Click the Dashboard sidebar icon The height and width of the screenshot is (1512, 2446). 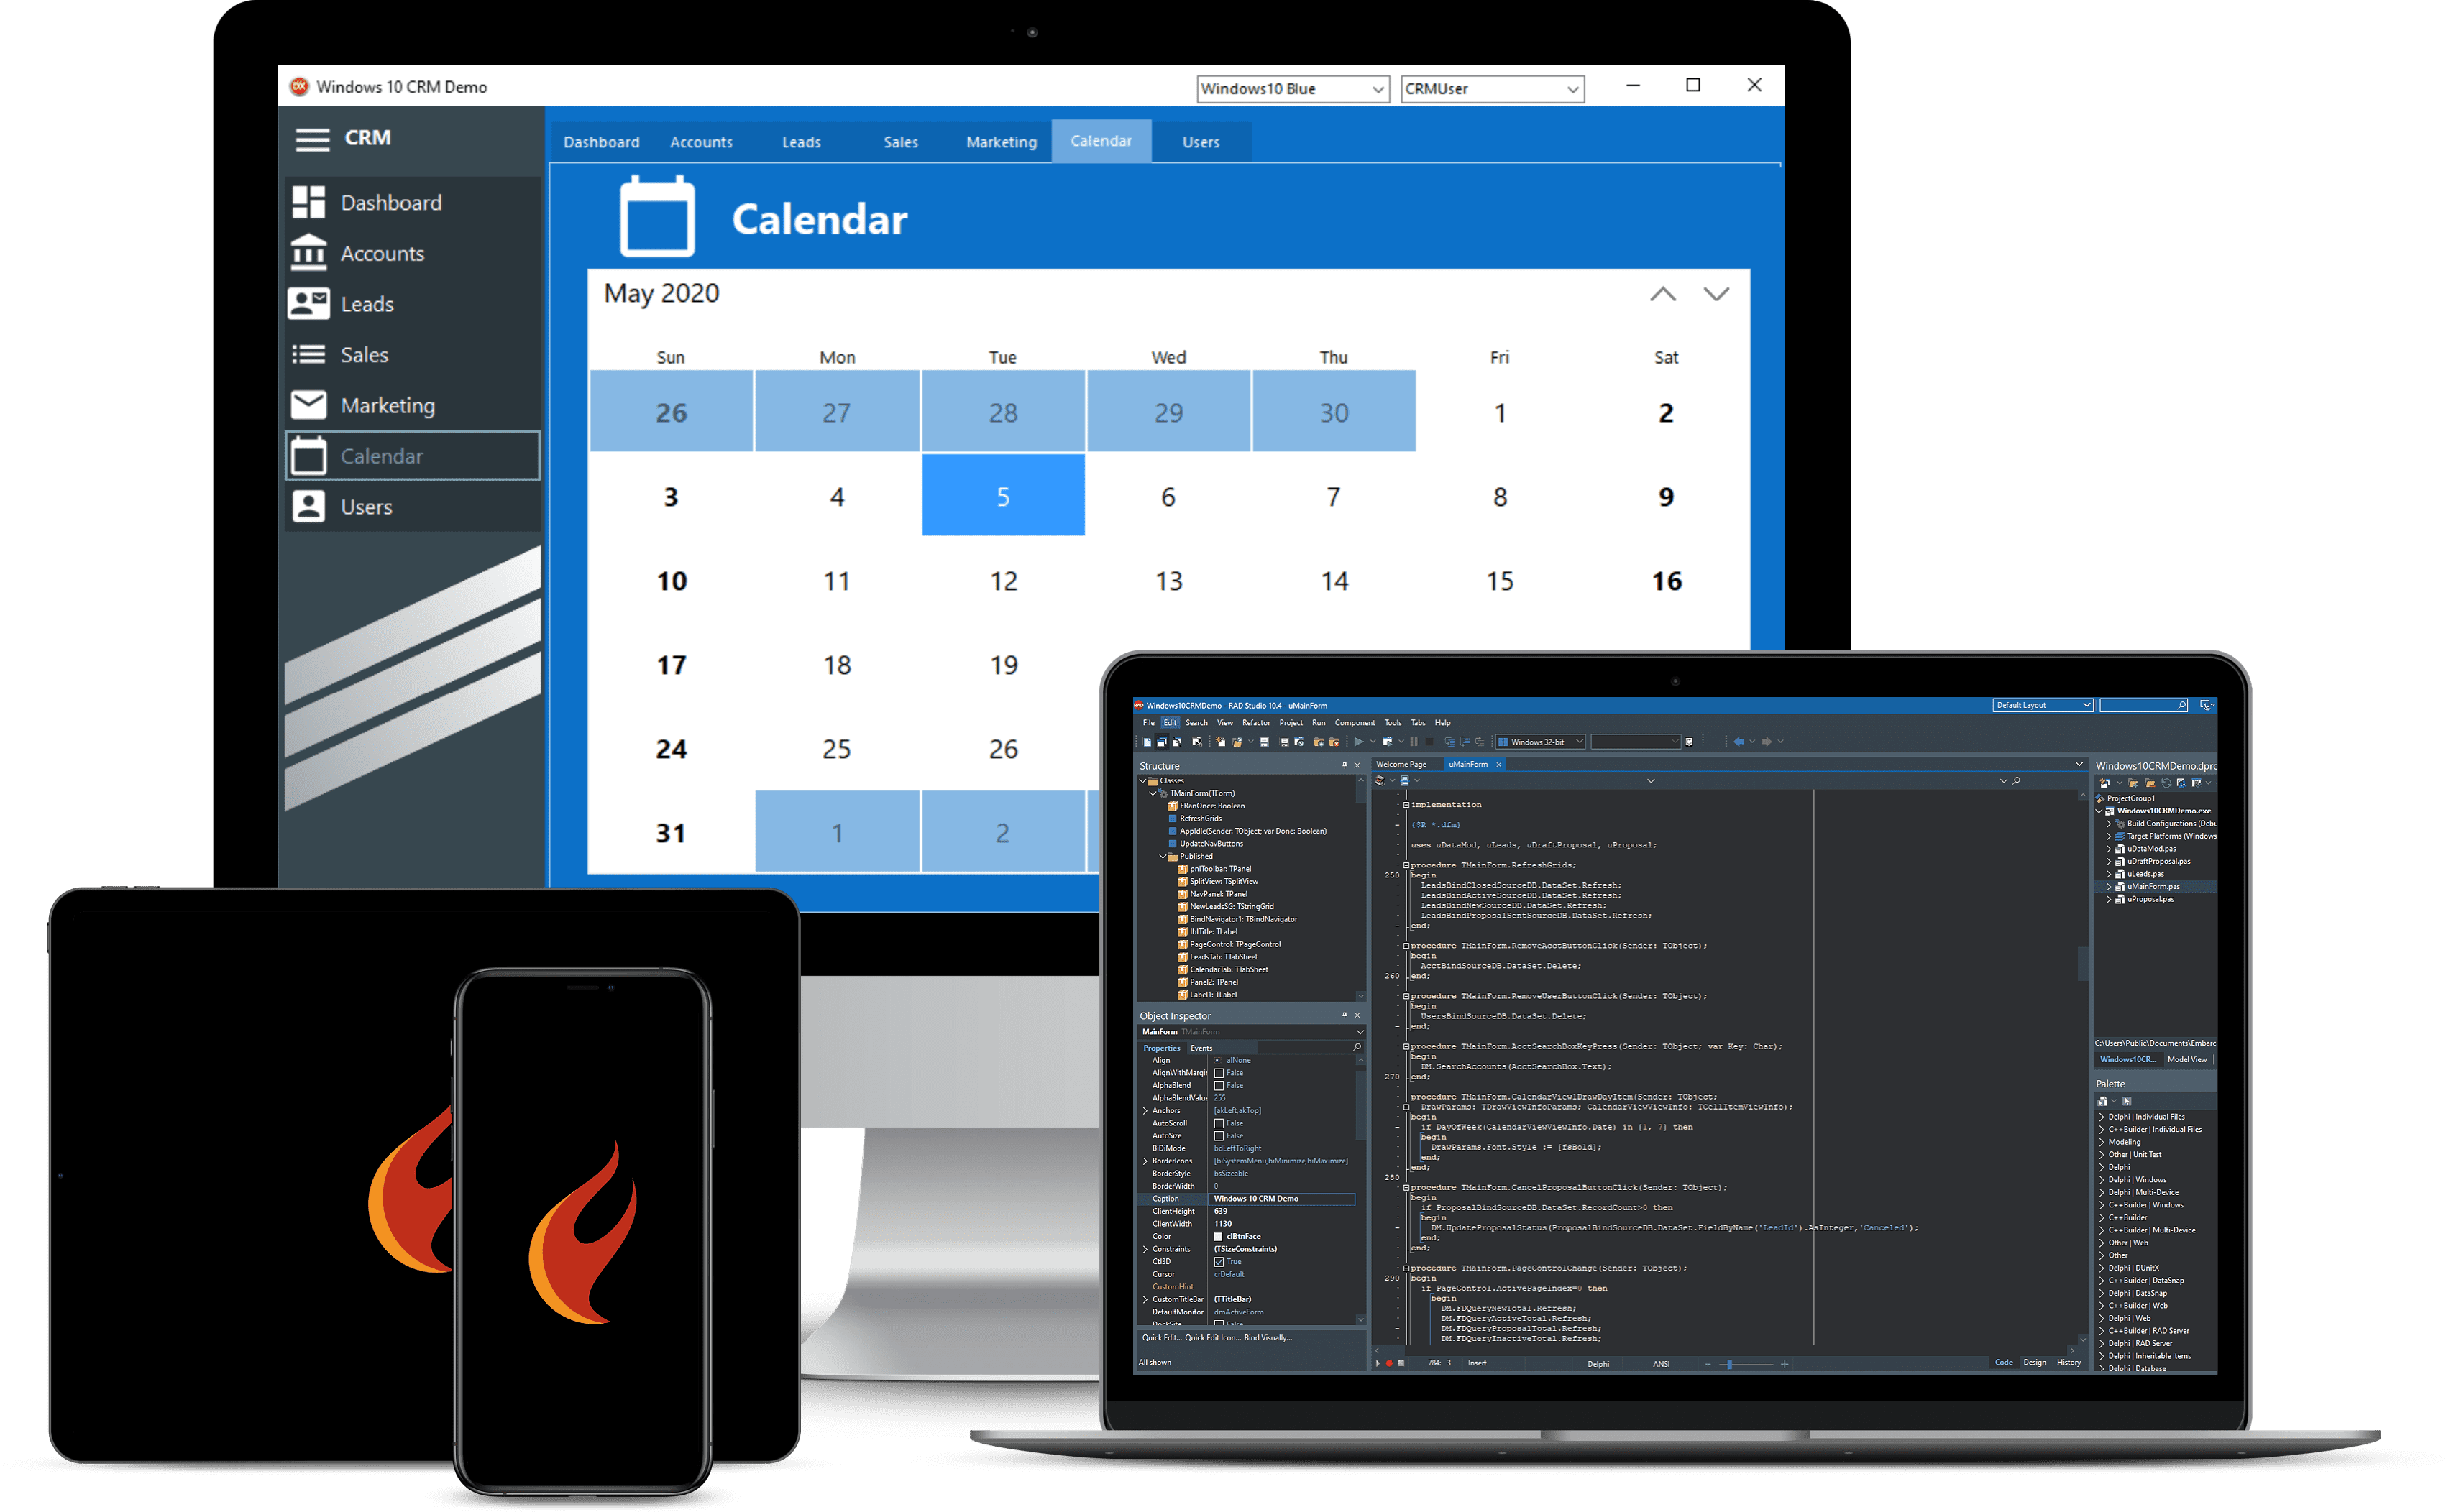point(344,199)
